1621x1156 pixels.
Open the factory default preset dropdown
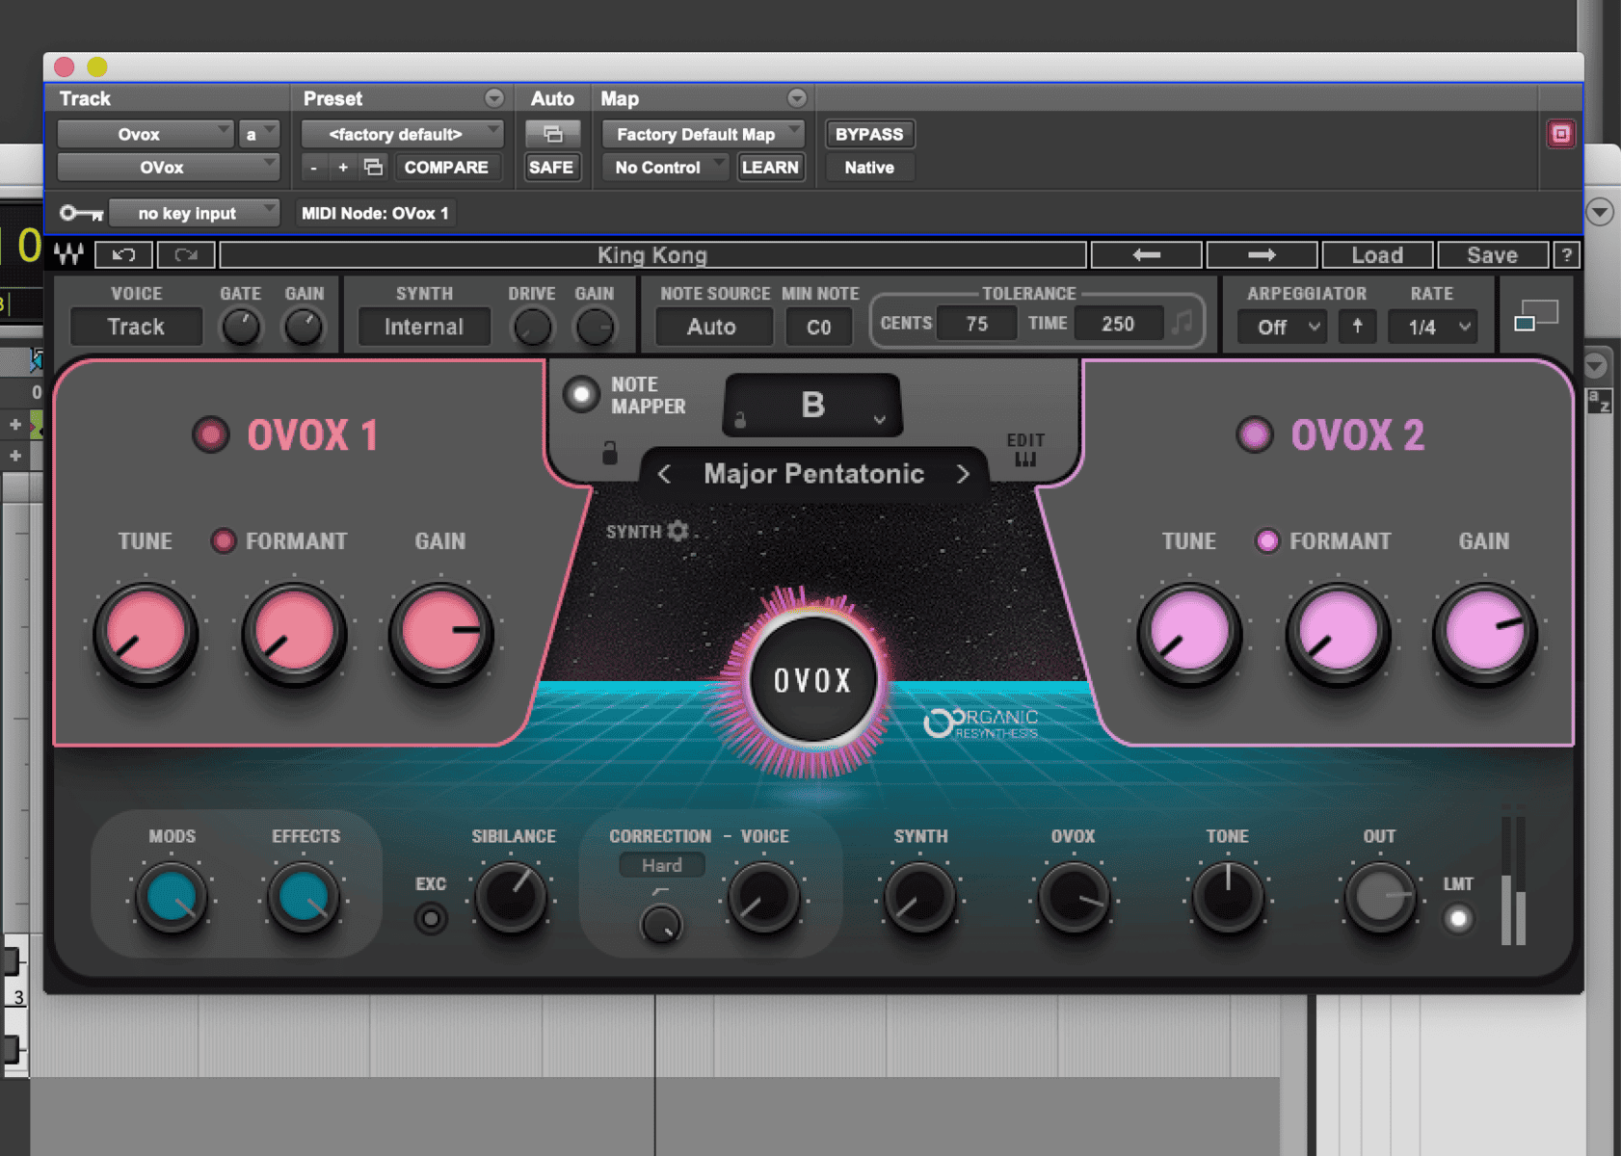[402, 134]
